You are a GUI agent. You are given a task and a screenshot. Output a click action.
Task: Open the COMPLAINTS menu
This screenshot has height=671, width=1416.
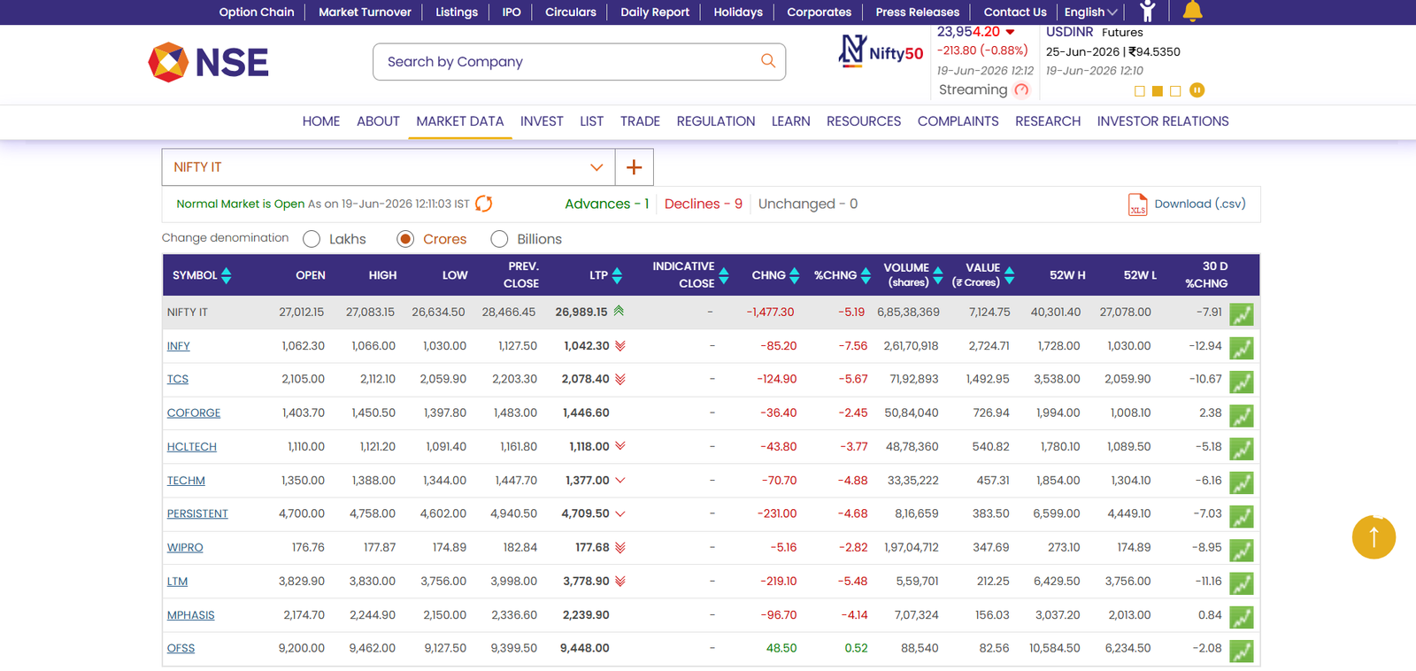(x=958, y=121)
